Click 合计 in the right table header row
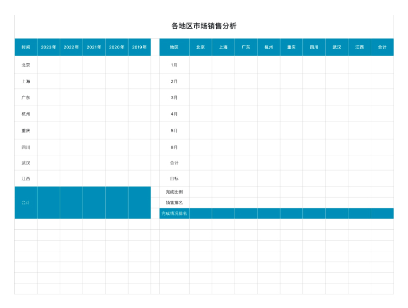The image size is (408, 308). coord(382,47)
